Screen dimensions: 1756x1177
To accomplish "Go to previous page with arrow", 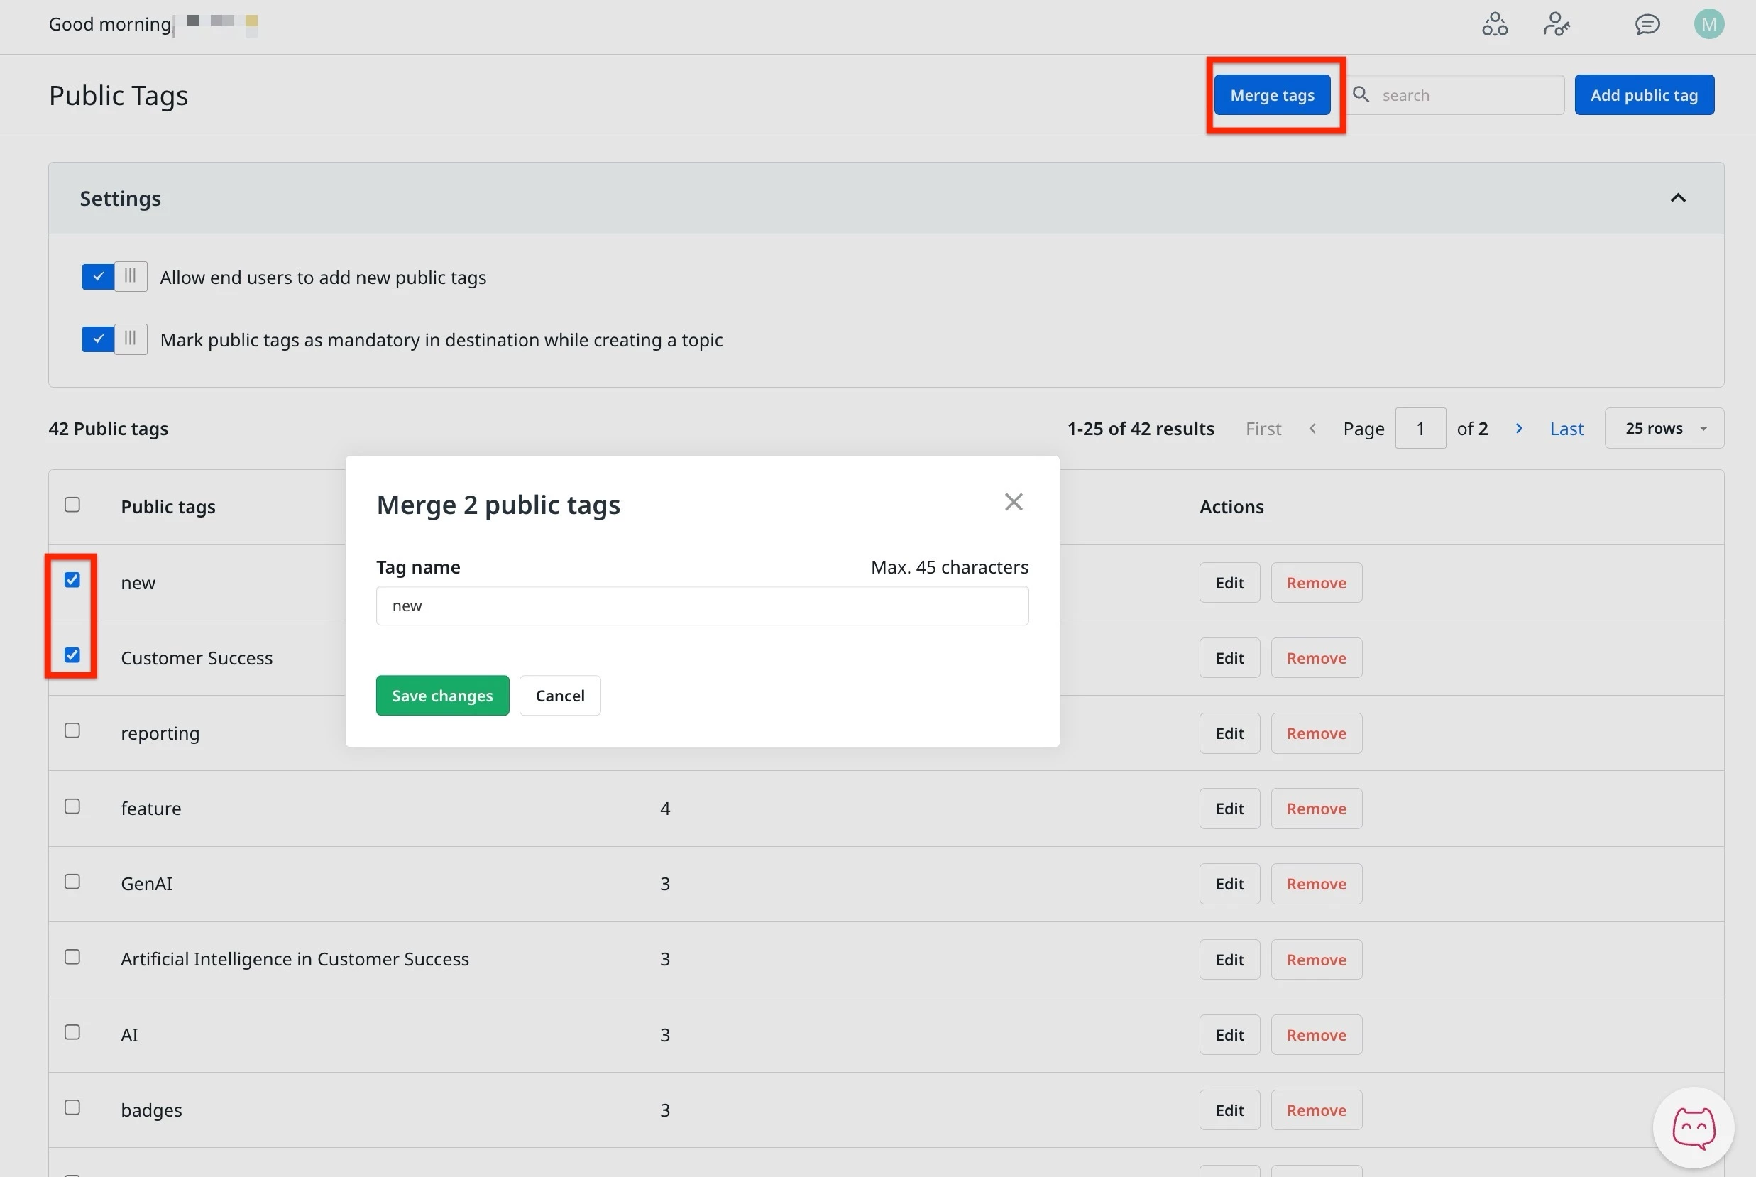I will click(x=1312, y=429).
